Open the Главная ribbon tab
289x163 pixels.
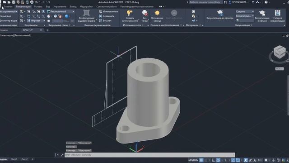pyautogui.click(x=8, y=7)
